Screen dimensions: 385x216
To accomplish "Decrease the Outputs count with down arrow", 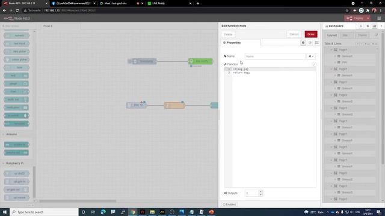I will pyautogui.click(x=260, y=194).
